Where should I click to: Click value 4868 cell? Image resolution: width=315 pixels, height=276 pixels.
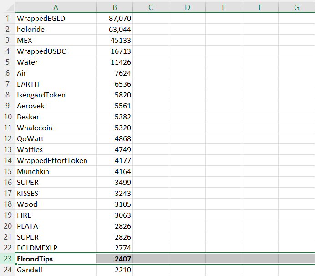click(x=115, y=138)
